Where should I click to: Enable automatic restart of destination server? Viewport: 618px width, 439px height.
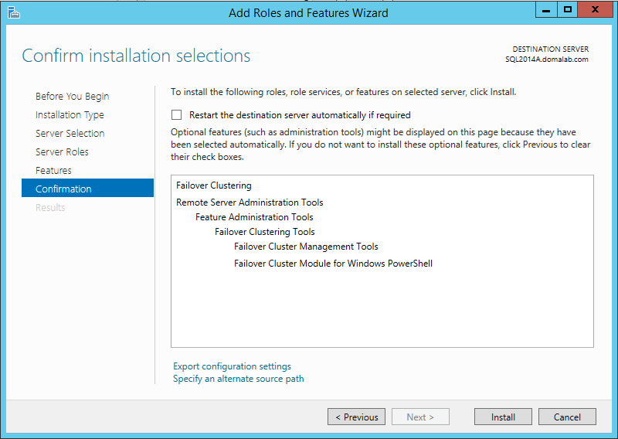pyautogui.click(x=177, y=115)
